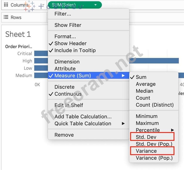Click Edit in Shelf option

[69, 105]
